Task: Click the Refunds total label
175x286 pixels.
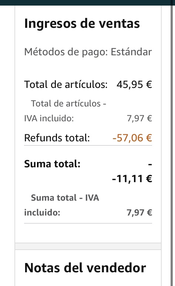Action: (57, 138)
